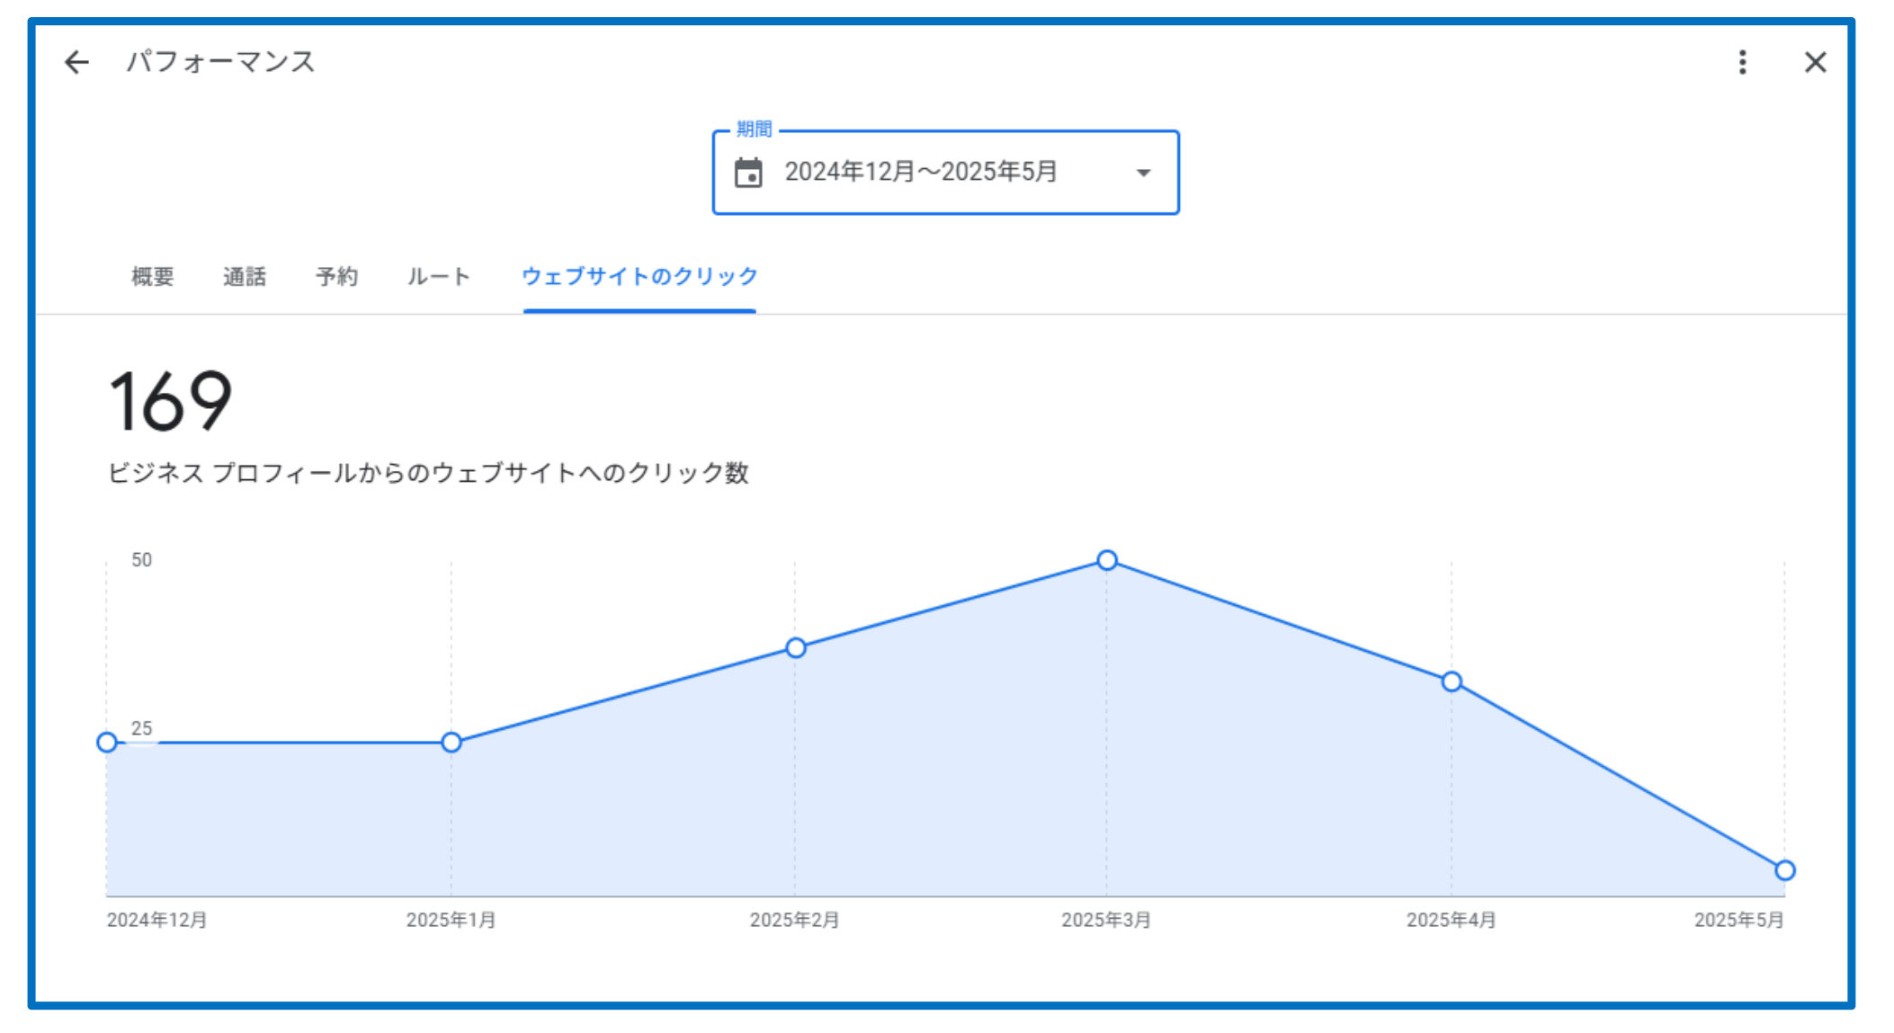Image resolution: width=1894 pixels, height=1033 pixels.
Task: Click the 2025年5月 data point on chart
Action: coord(1785,870)
